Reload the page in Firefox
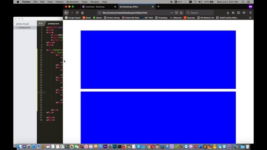This screenshot has height=150, width=267. coord(77,13)
